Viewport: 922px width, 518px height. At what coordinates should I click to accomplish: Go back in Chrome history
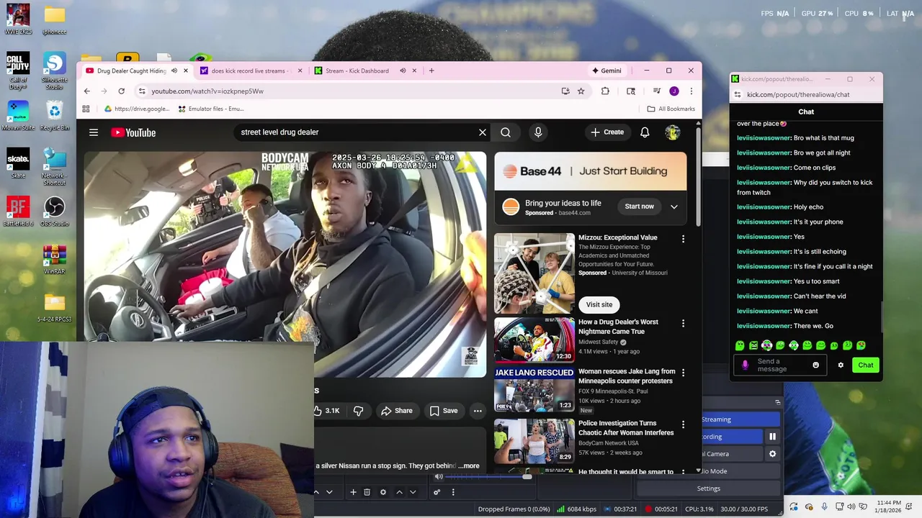(x=86, y=91)
